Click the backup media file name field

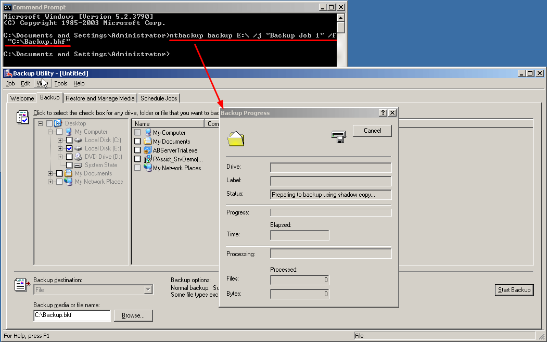pos(72,315)
